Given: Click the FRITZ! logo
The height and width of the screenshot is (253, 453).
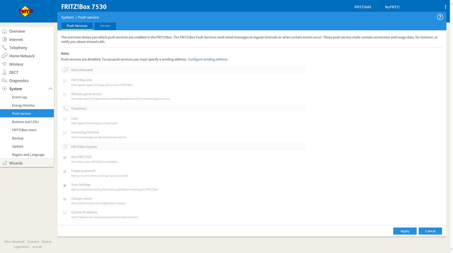Looking at the screenshot, I should (x=26, y=11).
